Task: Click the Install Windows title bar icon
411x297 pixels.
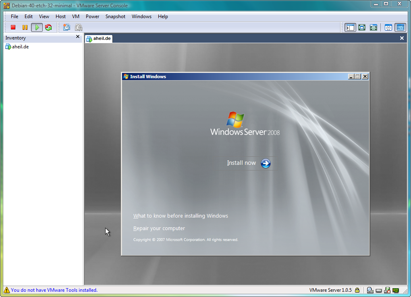Action: 126,77
